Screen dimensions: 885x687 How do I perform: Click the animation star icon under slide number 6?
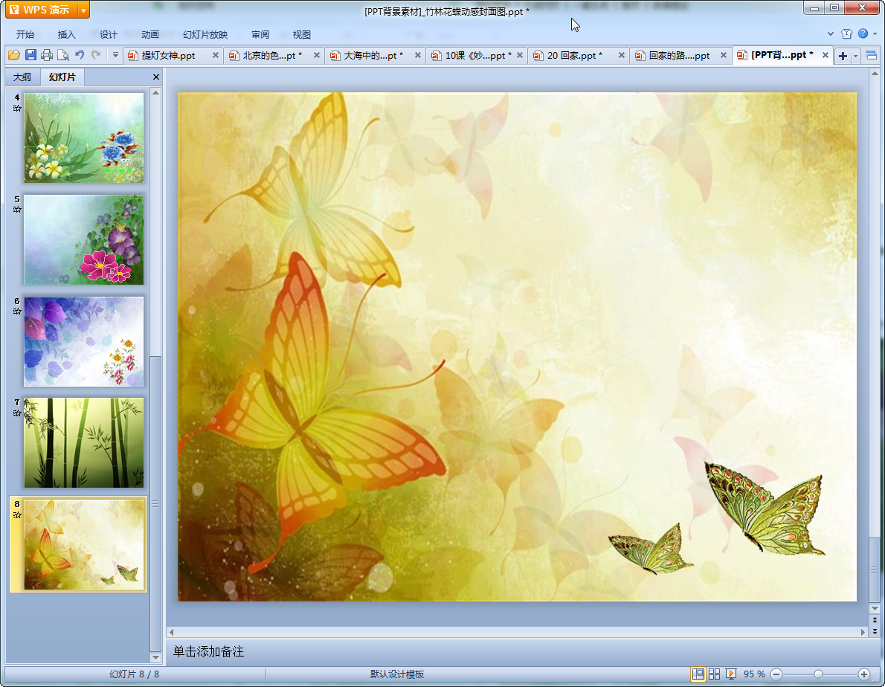point(17,312)
